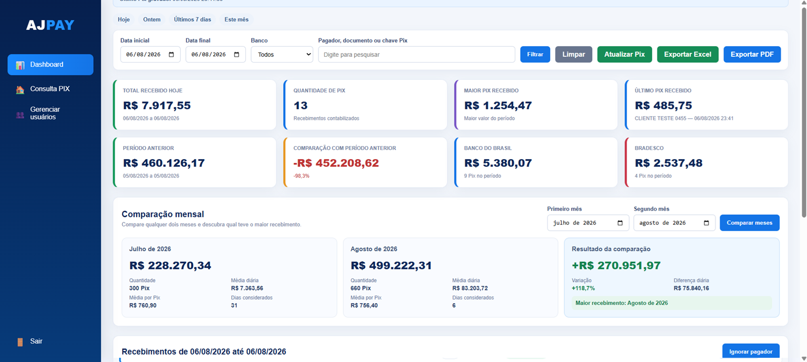
Task: Click the Banco do Brasil value R$ 5.380,07
Action: (498, 163)
